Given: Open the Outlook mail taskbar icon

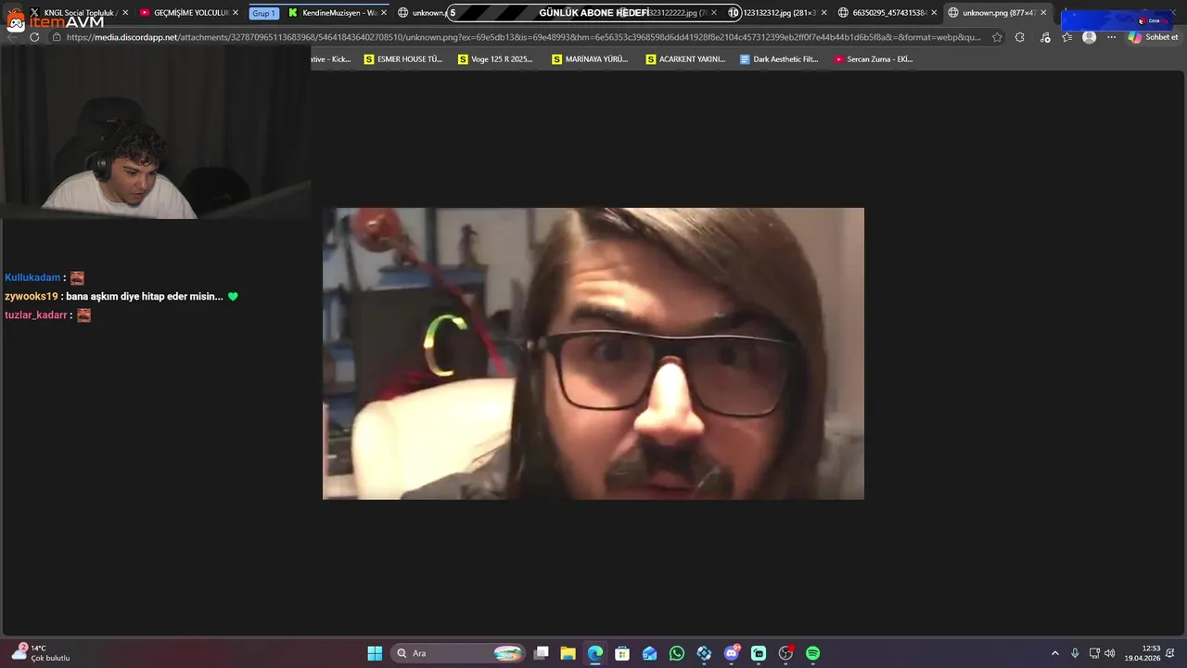Looking at the screenshot, I should pyautogui.click(x=649, y=653).
